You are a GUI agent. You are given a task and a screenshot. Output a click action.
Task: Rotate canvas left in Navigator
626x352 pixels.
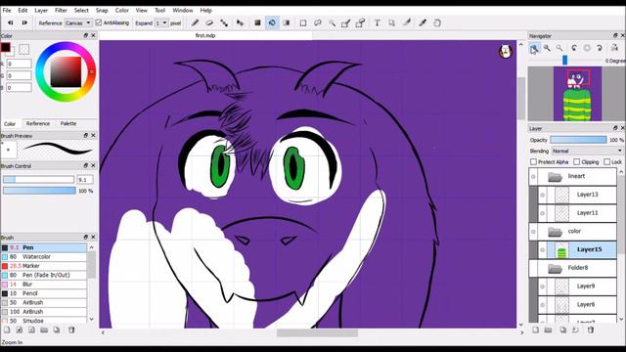[574, 48]
